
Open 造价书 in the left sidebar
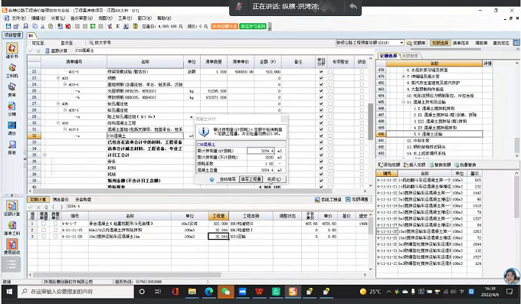tap(12, 51)
